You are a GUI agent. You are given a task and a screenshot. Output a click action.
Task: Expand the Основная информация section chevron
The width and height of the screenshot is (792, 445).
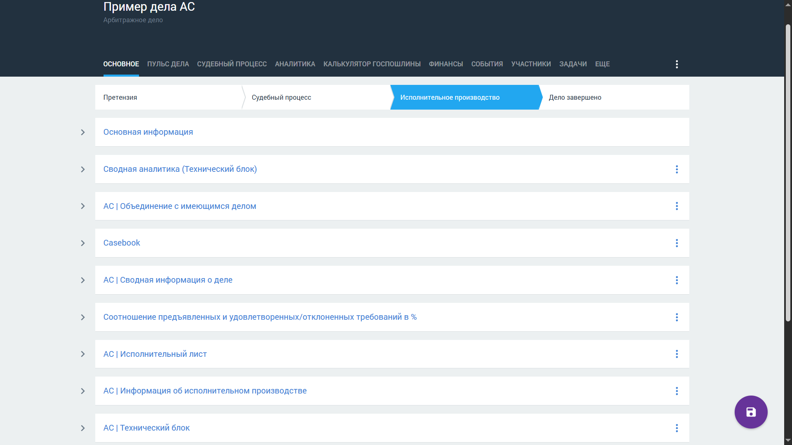point(83,132)
